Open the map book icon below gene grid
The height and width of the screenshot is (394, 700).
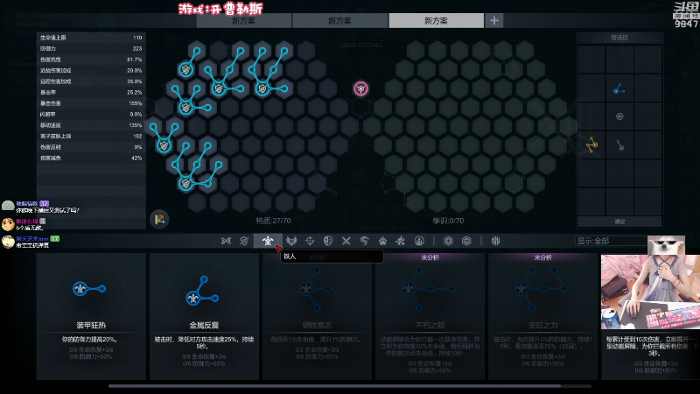[x=159, y=220]
